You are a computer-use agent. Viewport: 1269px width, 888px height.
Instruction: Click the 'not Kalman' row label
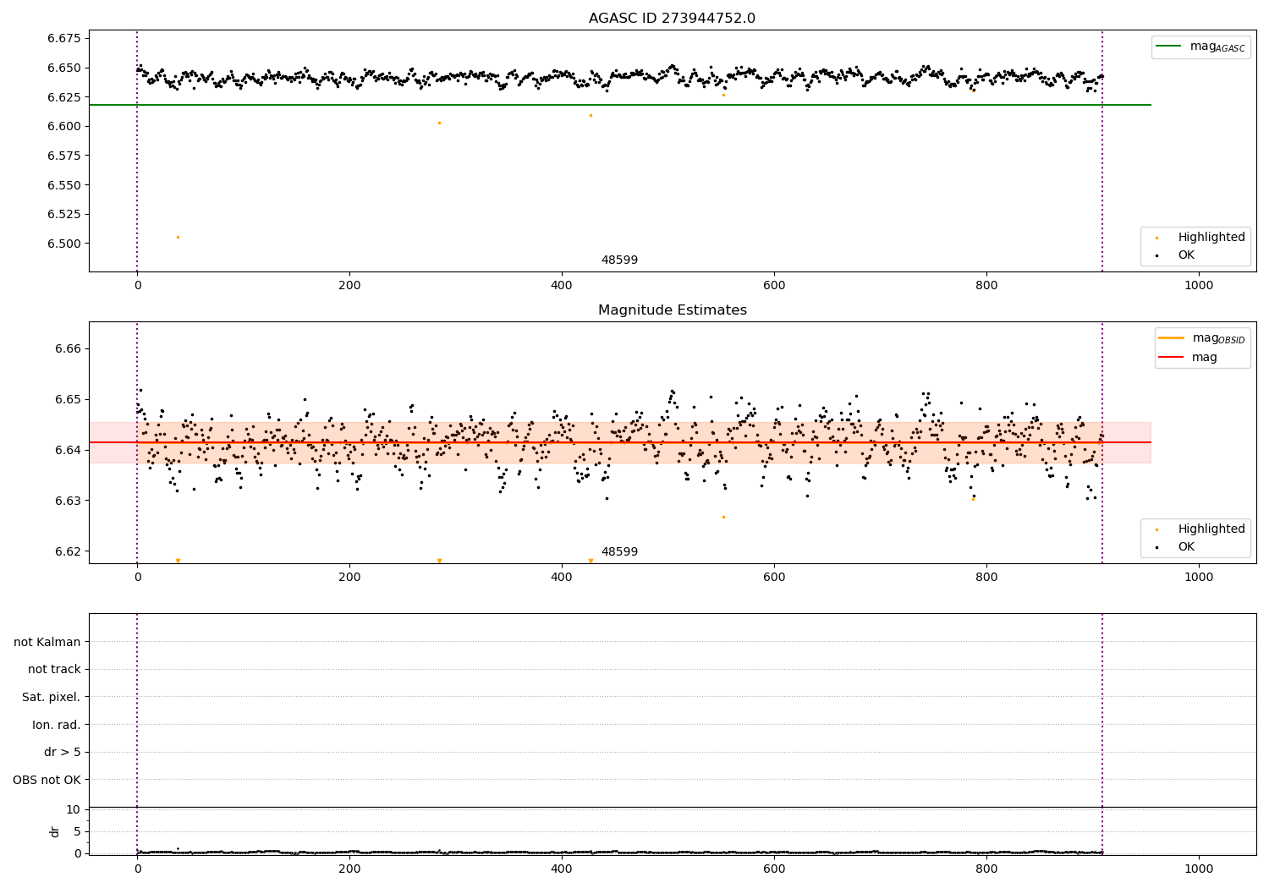pos(47,642)
